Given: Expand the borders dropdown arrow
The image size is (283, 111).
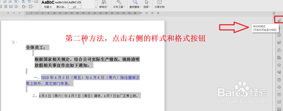Looking at the screenshot, I should pyautogui.click(x=34, y=7).
